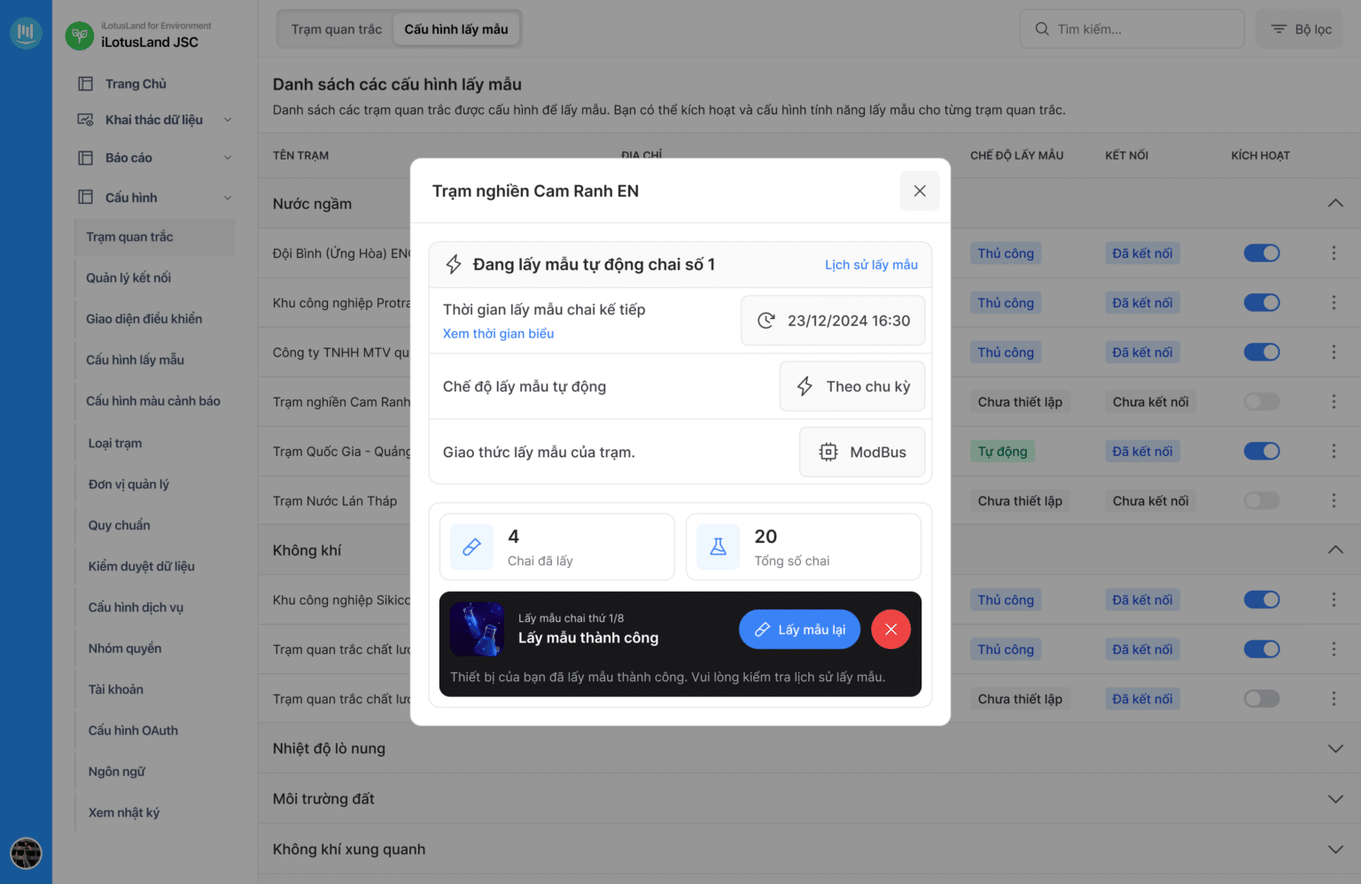Click the sample bottle thumbnail in notification
Screen dimensions: 1361x884
click(477, 629)
